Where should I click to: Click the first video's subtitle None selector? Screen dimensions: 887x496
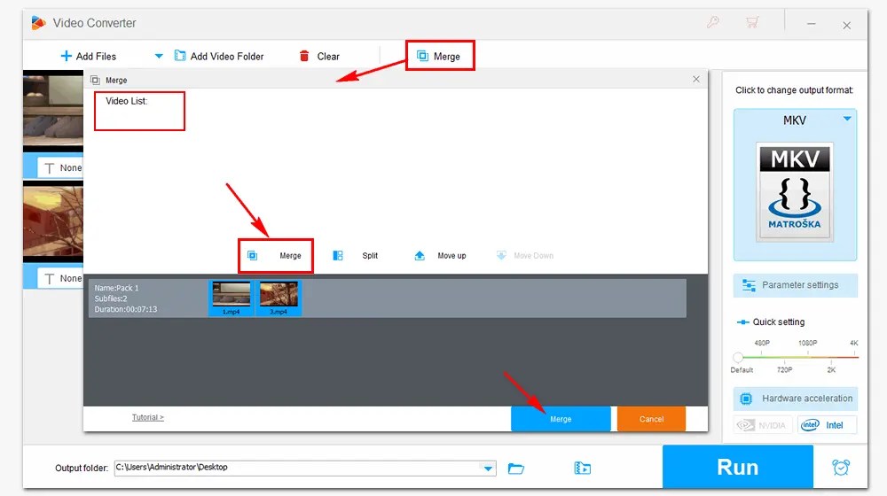(x=60, y=167)
